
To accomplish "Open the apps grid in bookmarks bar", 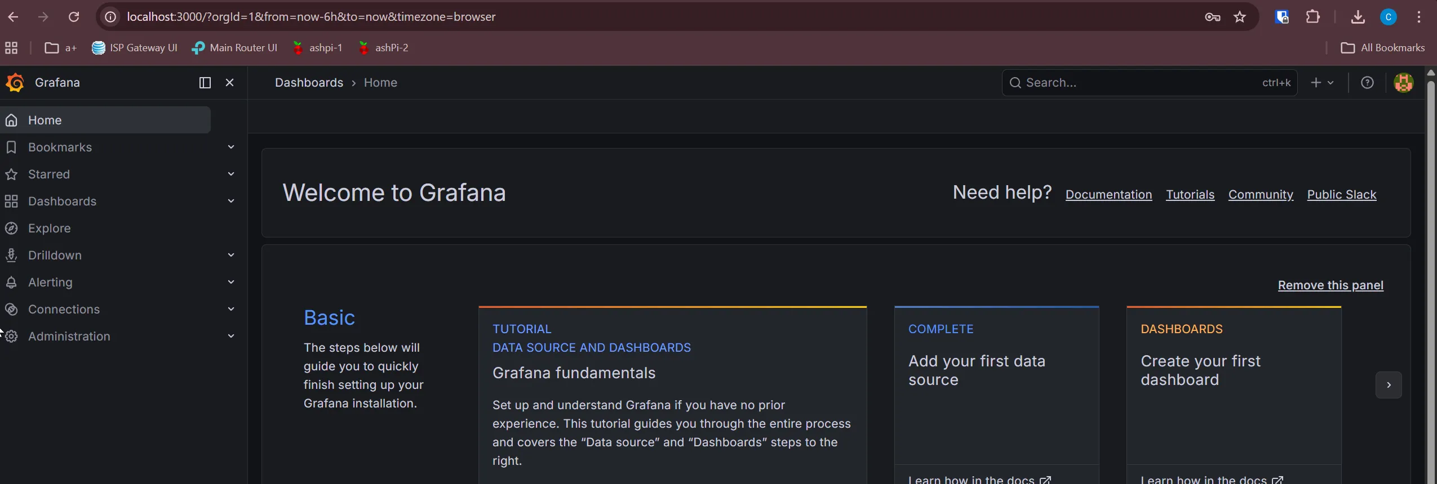I will tap(11, 48).
